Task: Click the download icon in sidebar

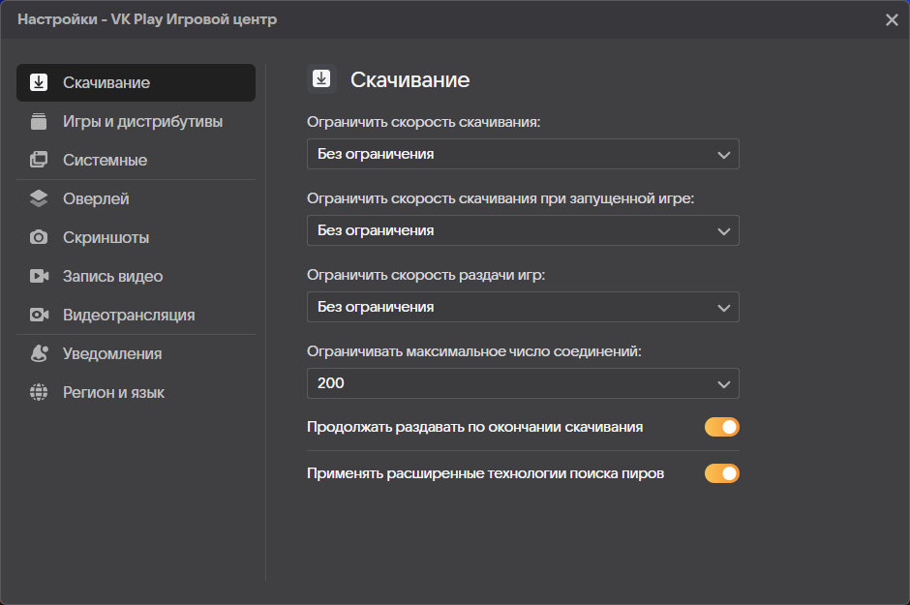Action: (39, 82)
